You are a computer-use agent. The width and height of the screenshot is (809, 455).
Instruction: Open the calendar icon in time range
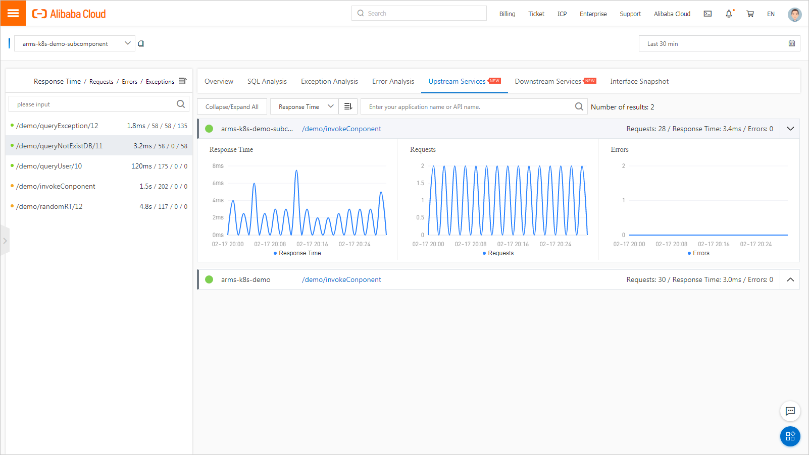click(792, 43)
